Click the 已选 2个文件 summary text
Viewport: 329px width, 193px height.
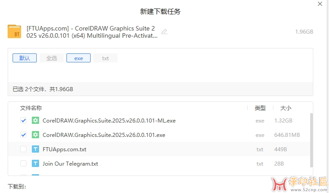coord(43,89)
